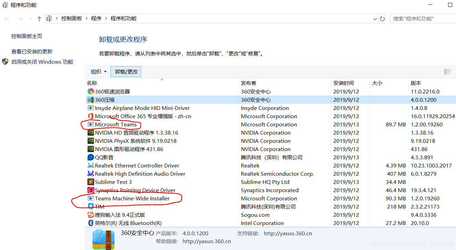Click version 16.0.11929.20254 cell
The image size is (456, 250).
pyautogui.click(x=433, y=116)
